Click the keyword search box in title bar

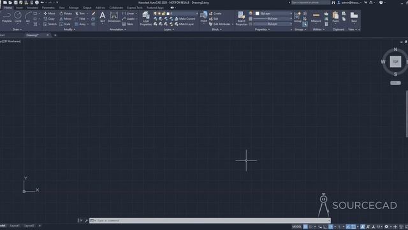click(x=310, y=3)
